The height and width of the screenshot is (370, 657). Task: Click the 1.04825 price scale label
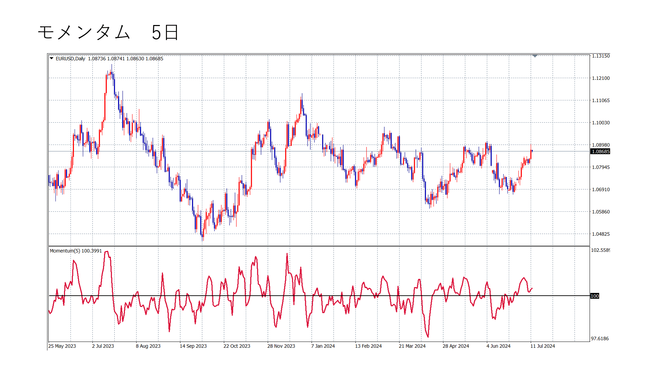pos(601,234)
